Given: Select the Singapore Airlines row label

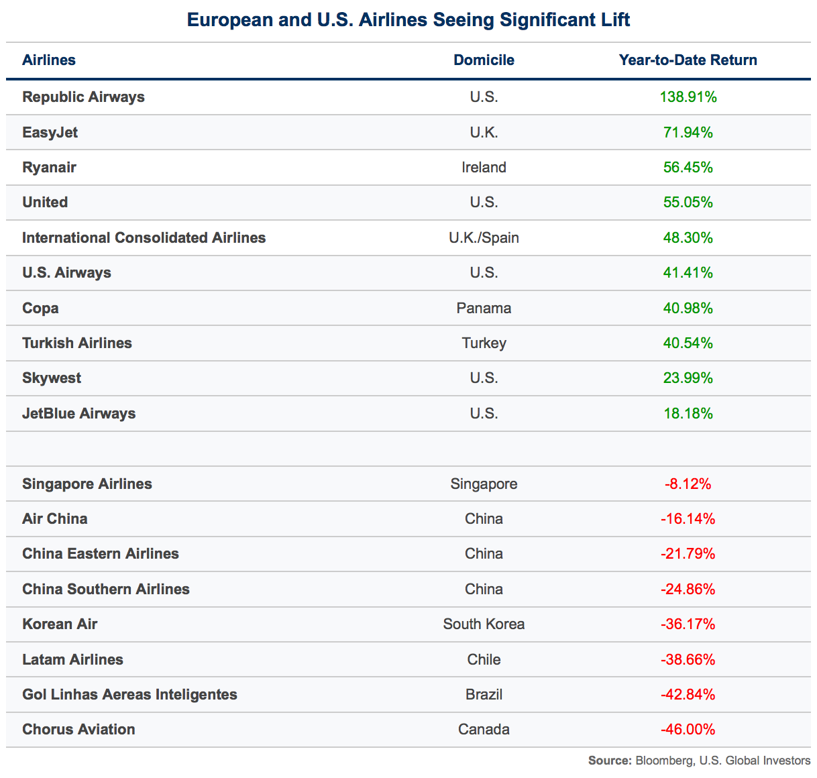Looking at the screenshot, I should (87, 484).
